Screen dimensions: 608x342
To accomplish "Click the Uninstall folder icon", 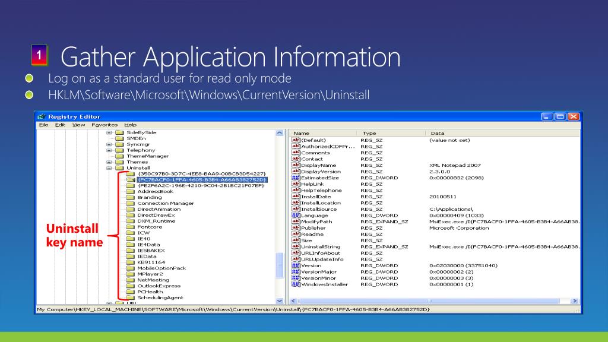I will (x=119, y=168).
